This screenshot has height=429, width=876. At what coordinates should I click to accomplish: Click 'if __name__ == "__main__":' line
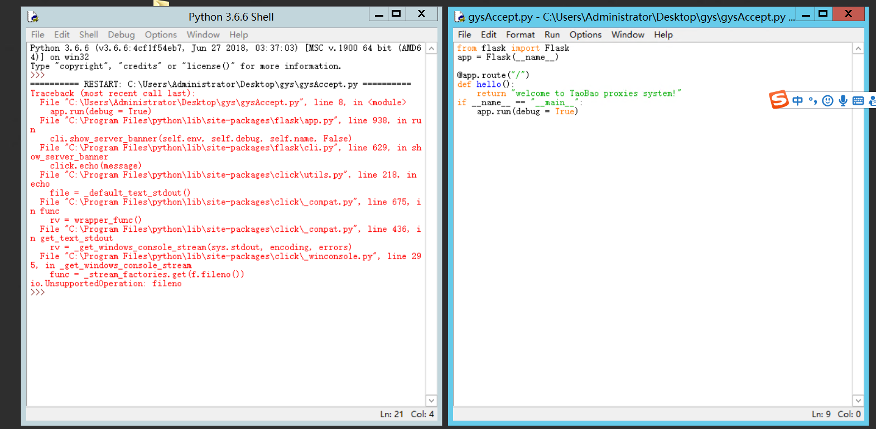[519, 103]
